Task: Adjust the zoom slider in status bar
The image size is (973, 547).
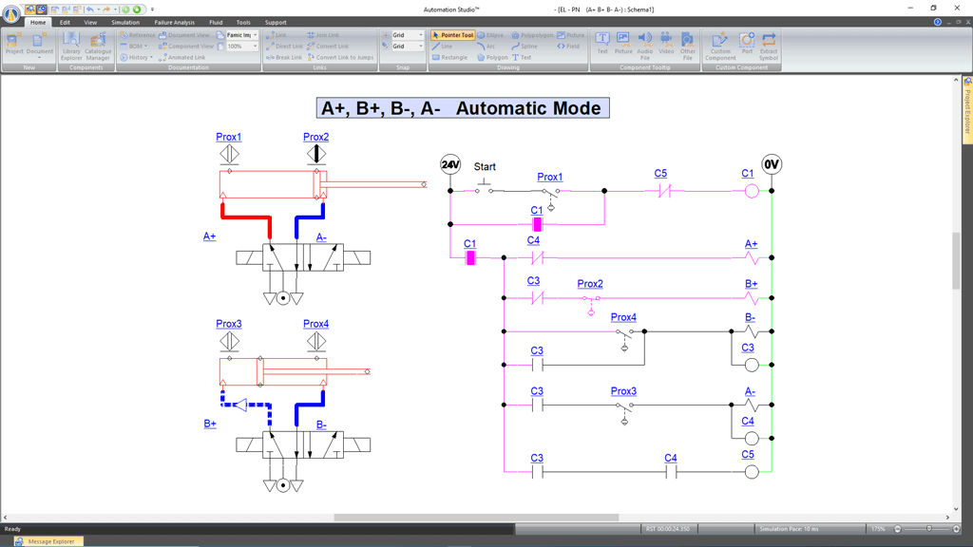Action: (928, 529)
